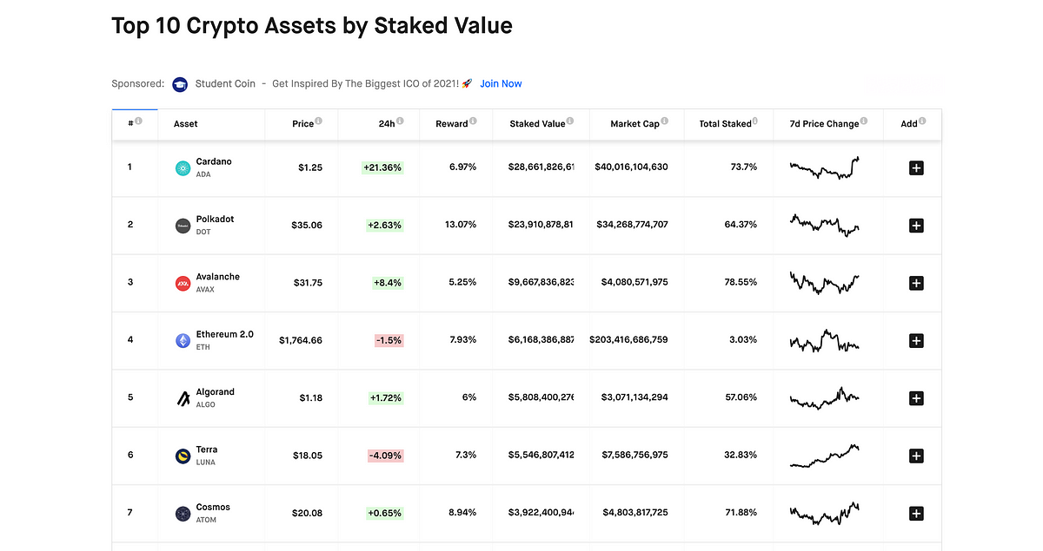Click the Polkadot DOT coin icon
The height and width of the screenshot is (551, 1043).
pyautogui.click(x=183, y=226)
